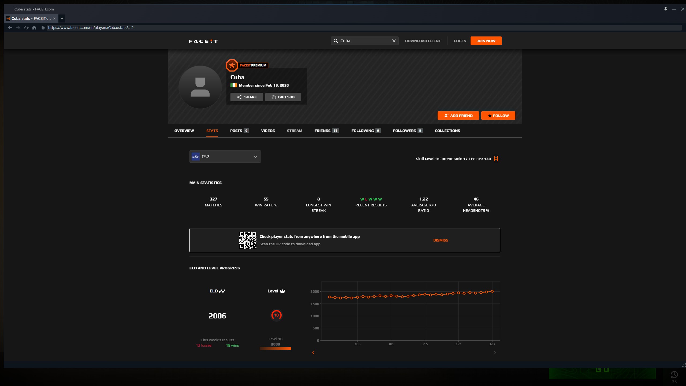Click the browser back arrow
The width and height of the screenshot is (686, 386).
[x=10, y=28]
